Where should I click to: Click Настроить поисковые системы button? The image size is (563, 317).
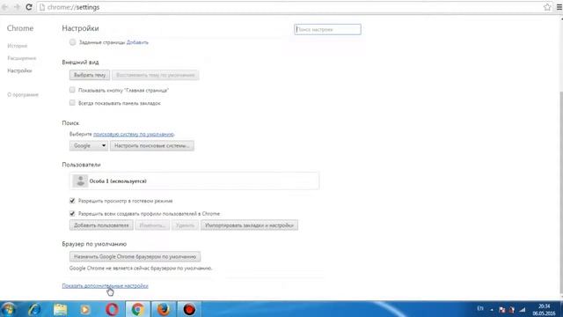click(152, 145)
